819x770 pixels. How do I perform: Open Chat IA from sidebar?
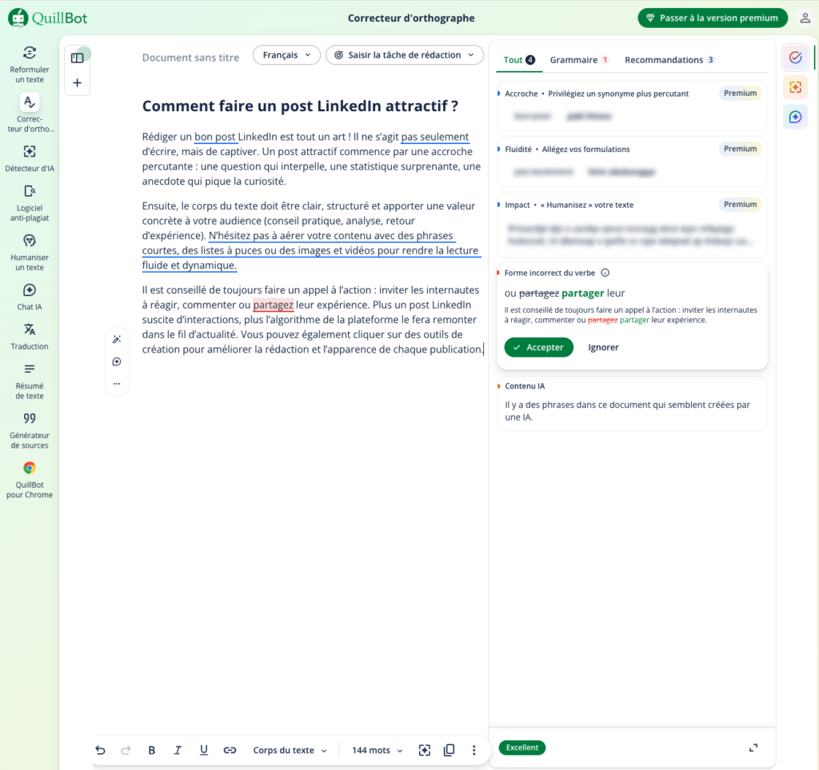[30, 296]
